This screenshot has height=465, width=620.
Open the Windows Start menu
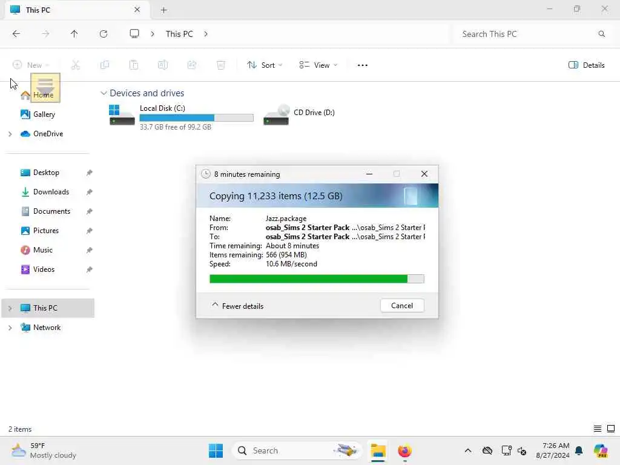coord(216,450)
